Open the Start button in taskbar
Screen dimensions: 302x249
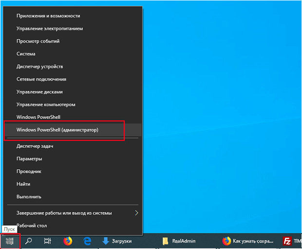10,241
